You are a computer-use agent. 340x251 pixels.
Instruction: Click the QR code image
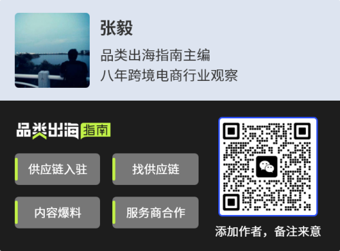268,167
